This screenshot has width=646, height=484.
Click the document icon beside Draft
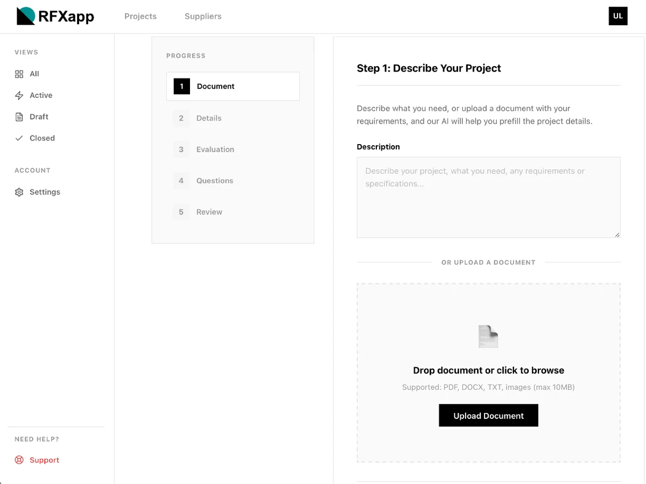coord(19,117)
